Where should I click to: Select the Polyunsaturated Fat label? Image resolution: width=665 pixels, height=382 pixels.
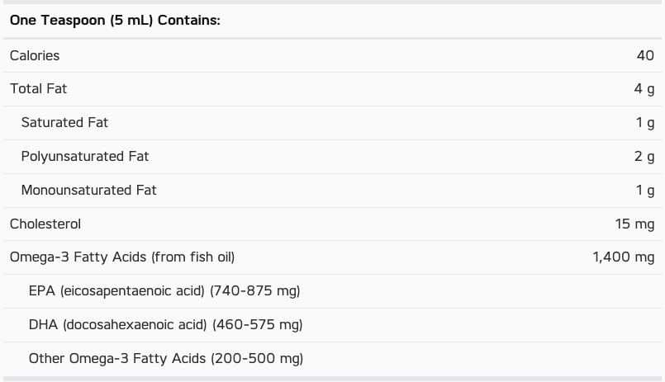click(x=85, y=157)
